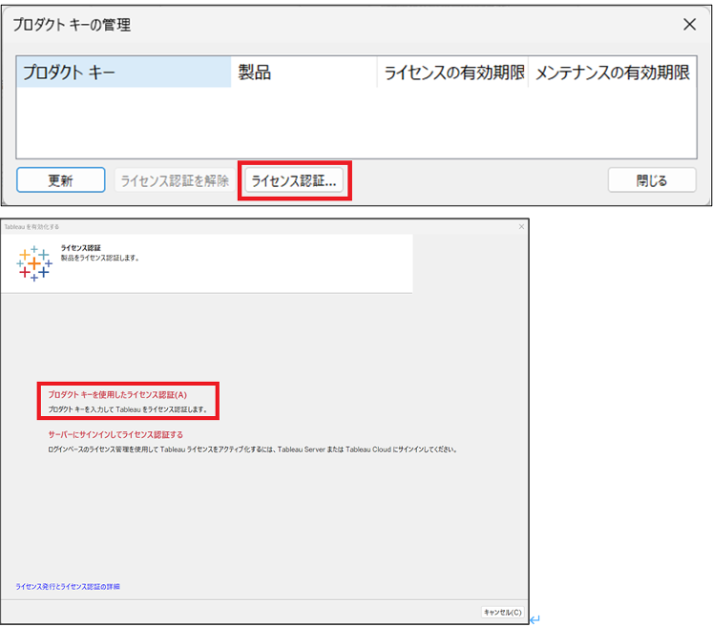Click the プロダクト キーの管理 title bar
The height and width of the screenshot is (627, 713).
click(x=286, y=25)
